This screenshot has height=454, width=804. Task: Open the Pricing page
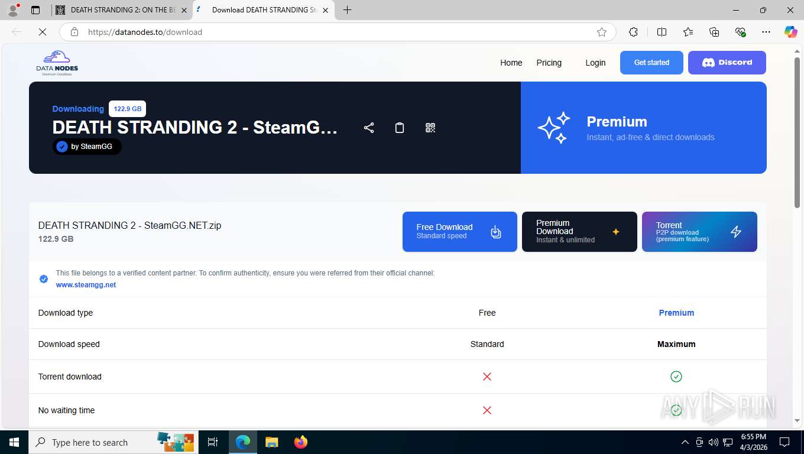pos(549,63)
